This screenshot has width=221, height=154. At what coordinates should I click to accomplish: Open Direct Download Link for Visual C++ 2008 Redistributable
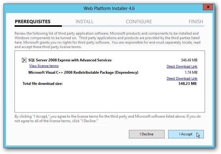point(182,79)
